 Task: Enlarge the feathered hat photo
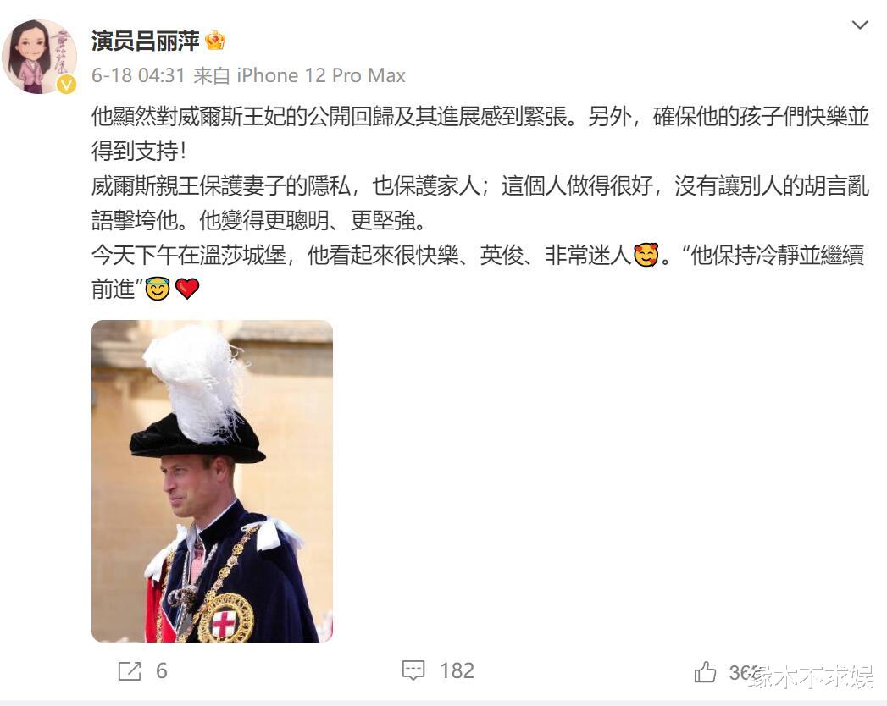(x=212, y=481)
